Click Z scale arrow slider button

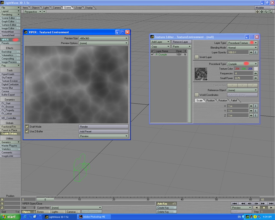tap(251, 115)
